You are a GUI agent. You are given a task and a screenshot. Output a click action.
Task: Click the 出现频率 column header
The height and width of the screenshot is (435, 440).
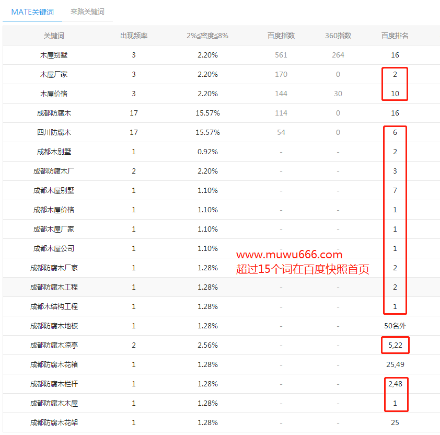[x=134, y=36]
